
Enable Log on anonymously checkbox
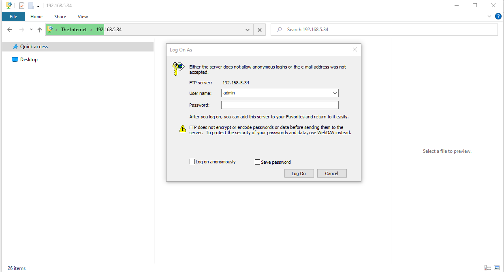pyautogui.click(x=192, y=162)
